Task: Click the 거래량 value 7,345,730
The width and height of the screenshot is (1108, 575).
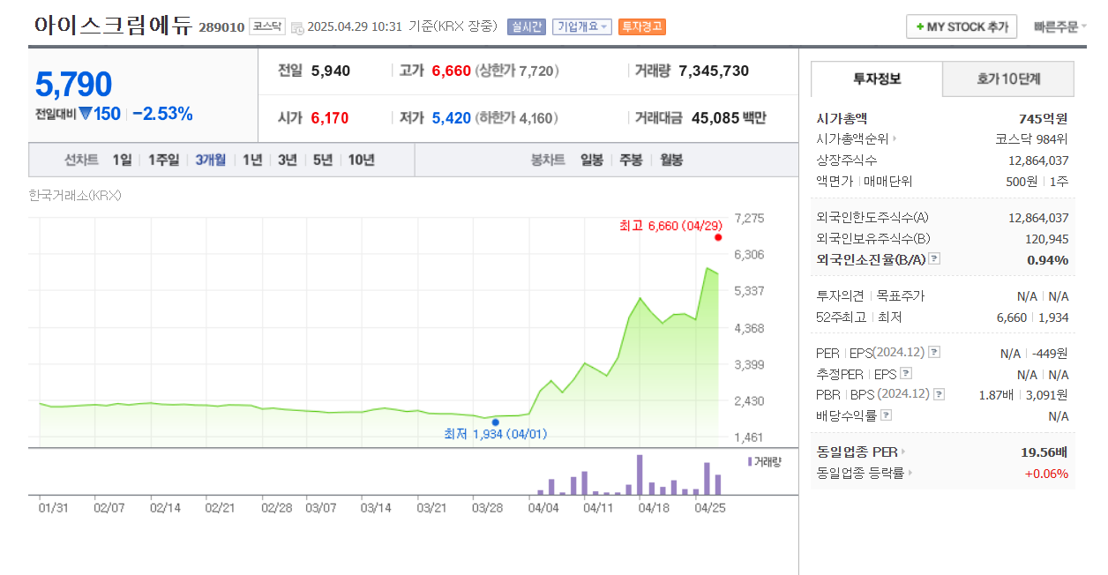Action: [714, 71]
